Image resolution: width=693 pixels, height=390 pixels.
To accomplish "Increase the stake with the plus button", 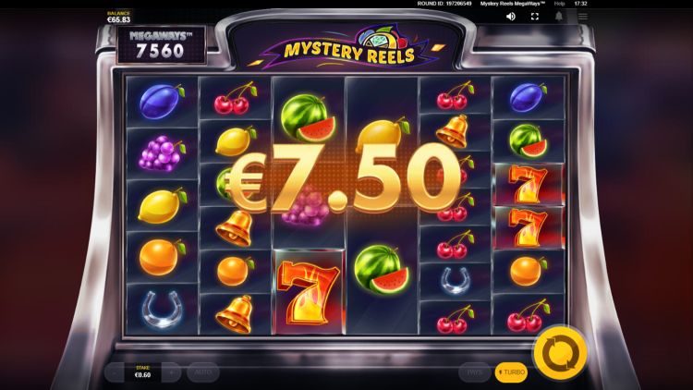I will [171, 372].
